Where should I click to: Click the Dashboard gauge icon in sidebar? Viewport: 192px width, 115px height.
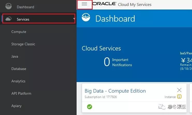[9, 6]
